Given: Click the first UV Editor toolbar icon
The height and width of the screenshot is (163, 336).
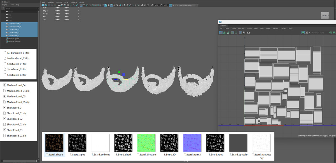Looking at the screenshot, I should click(x=221, y=33).
